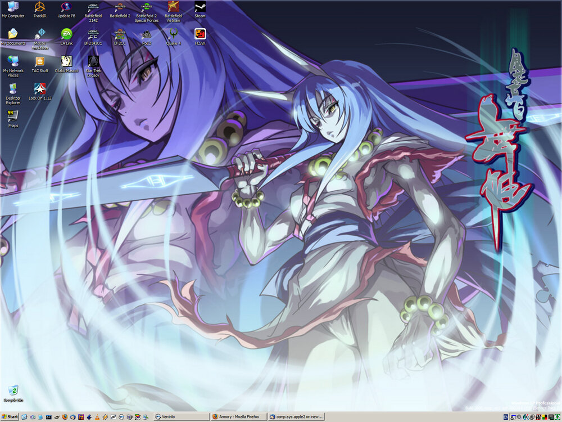This screenshot has height=422, width=562.
Task: Open the BF2142CC shortcut
Action: coord(93,35)
